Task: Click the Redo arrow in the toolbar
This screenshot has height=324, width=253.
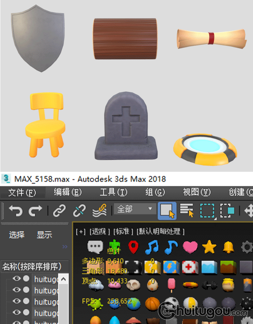Action: pos(35,210)
